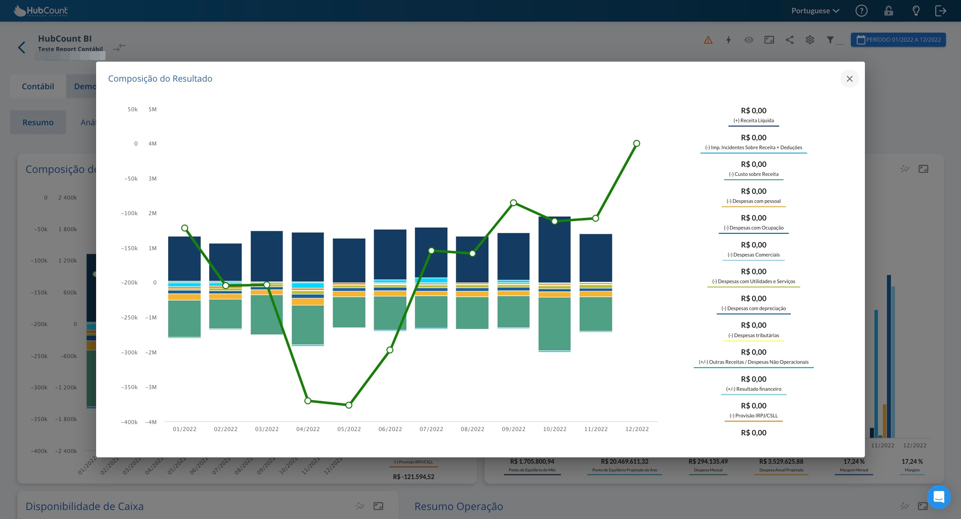Click the lightning bolt icon
The image size is (961, 519).
728,40
